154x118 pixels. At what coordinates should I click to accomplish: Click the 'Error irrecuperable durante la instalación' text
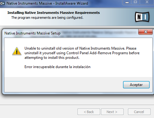pos(57,67)
